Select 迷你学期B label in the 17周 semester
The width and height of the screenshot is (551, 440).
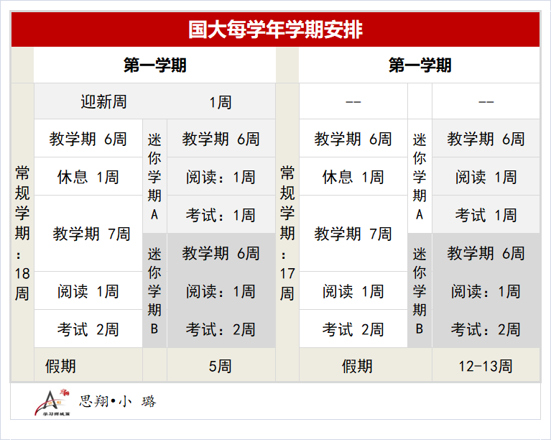coord(420,291)
